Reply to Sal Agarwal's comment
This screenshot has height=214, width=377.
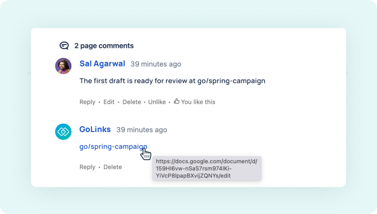87,102
